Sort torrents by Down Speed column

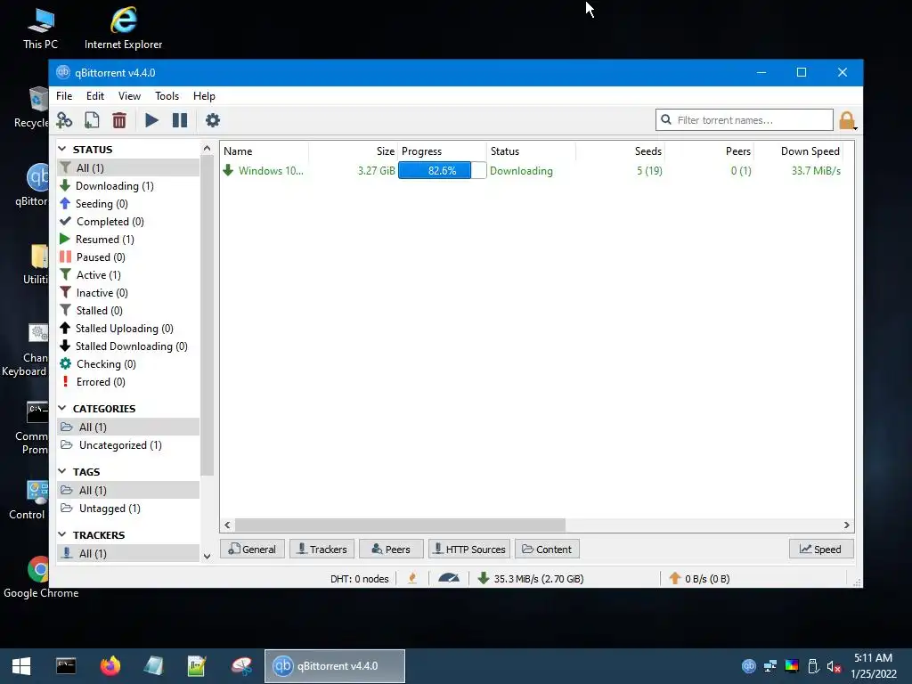(x=799, y=151)
